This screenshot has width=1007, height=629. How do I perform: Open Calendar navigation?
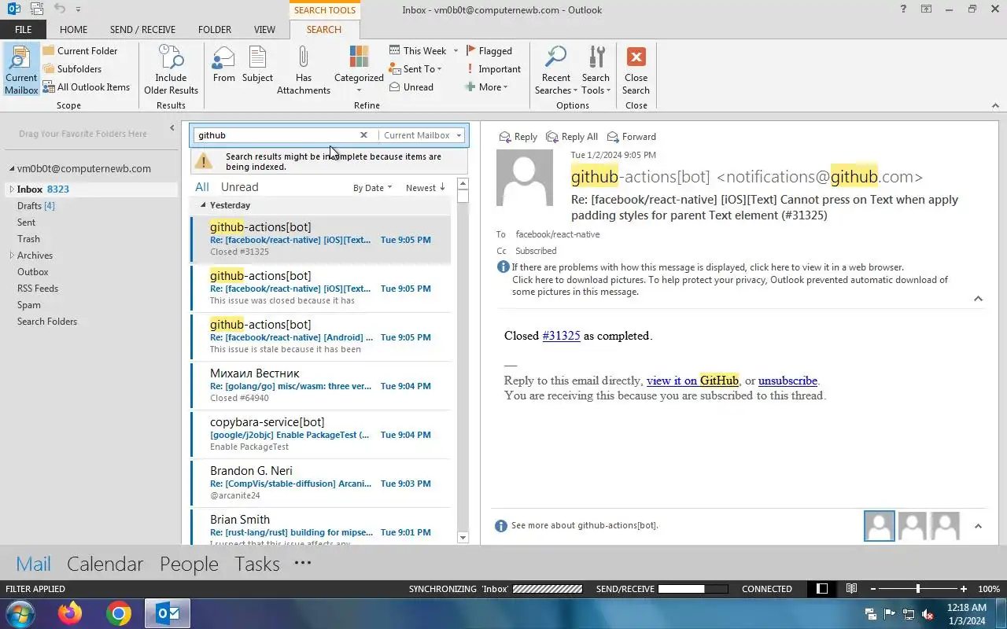click(x=105, y=564)
